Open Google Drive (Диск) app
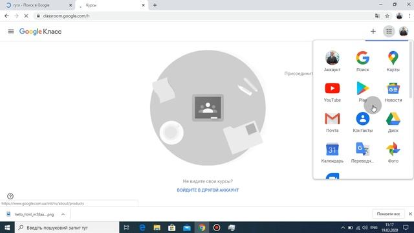Viewport: 414px width, 233px height. [x=393, y=122]
